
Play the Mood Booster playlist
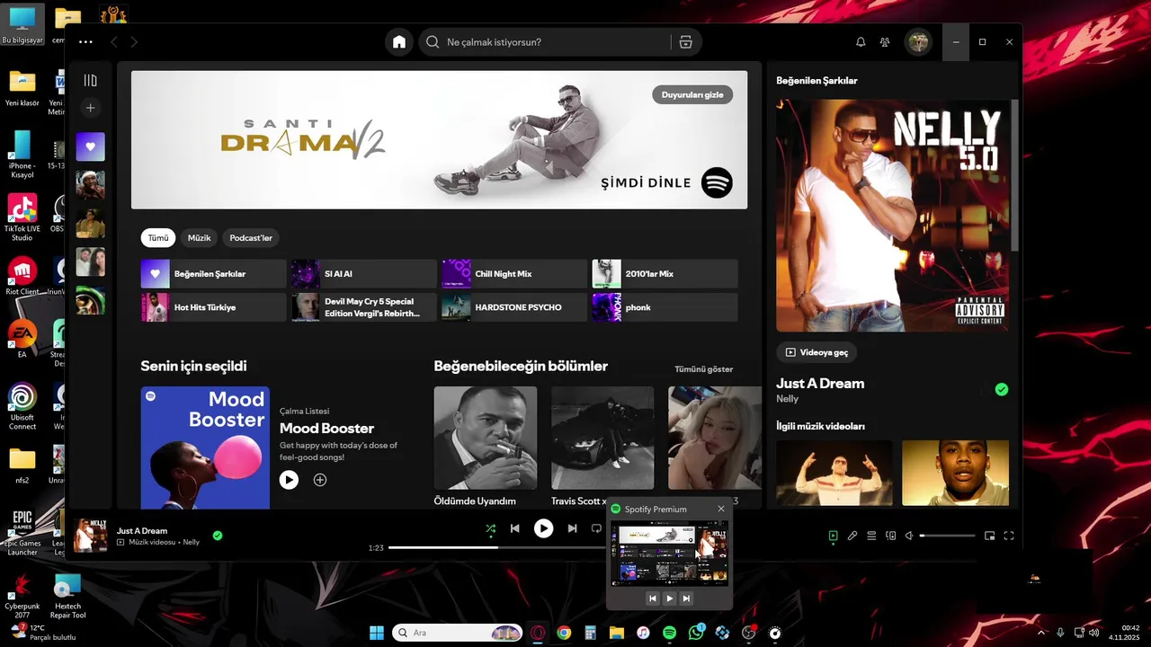(x=289, y=480)
